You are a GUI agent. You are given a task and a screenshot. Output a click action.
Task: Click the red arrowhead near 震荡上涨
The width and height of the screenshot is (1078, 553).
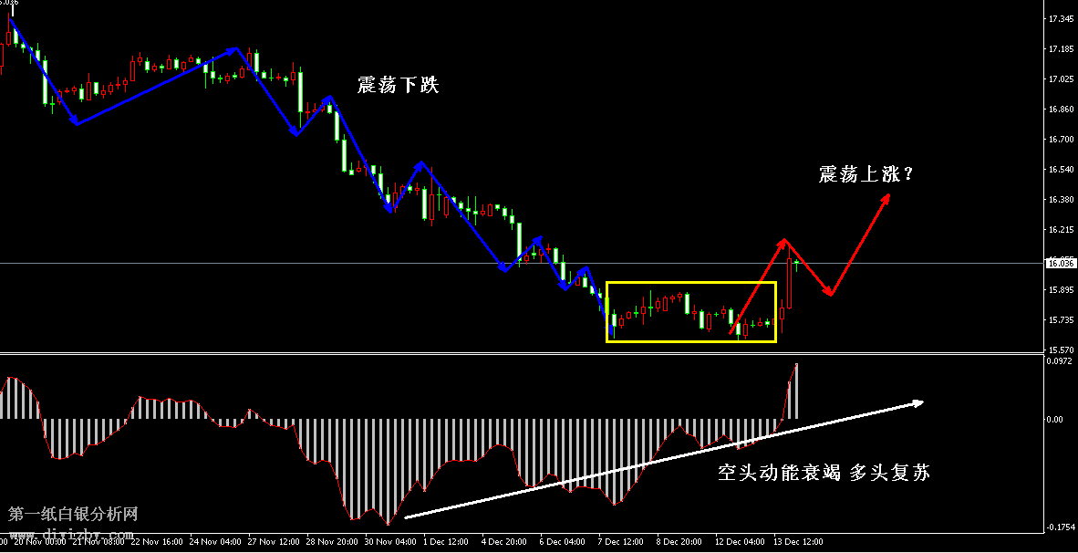pos(885,199)
